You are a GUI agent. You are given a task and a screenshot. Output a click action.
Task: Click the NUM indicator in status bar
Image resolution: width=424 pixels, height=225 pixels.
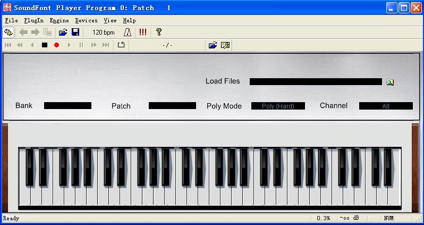tap(389, 218)
